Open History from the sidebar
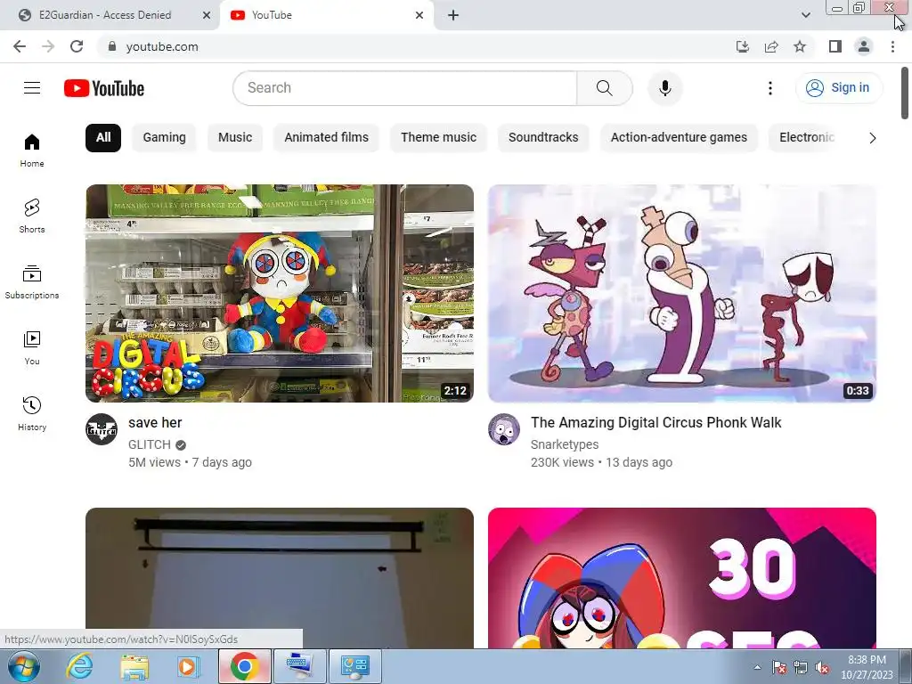This screenshot has height=684, width=912. [x=32, y=413]
